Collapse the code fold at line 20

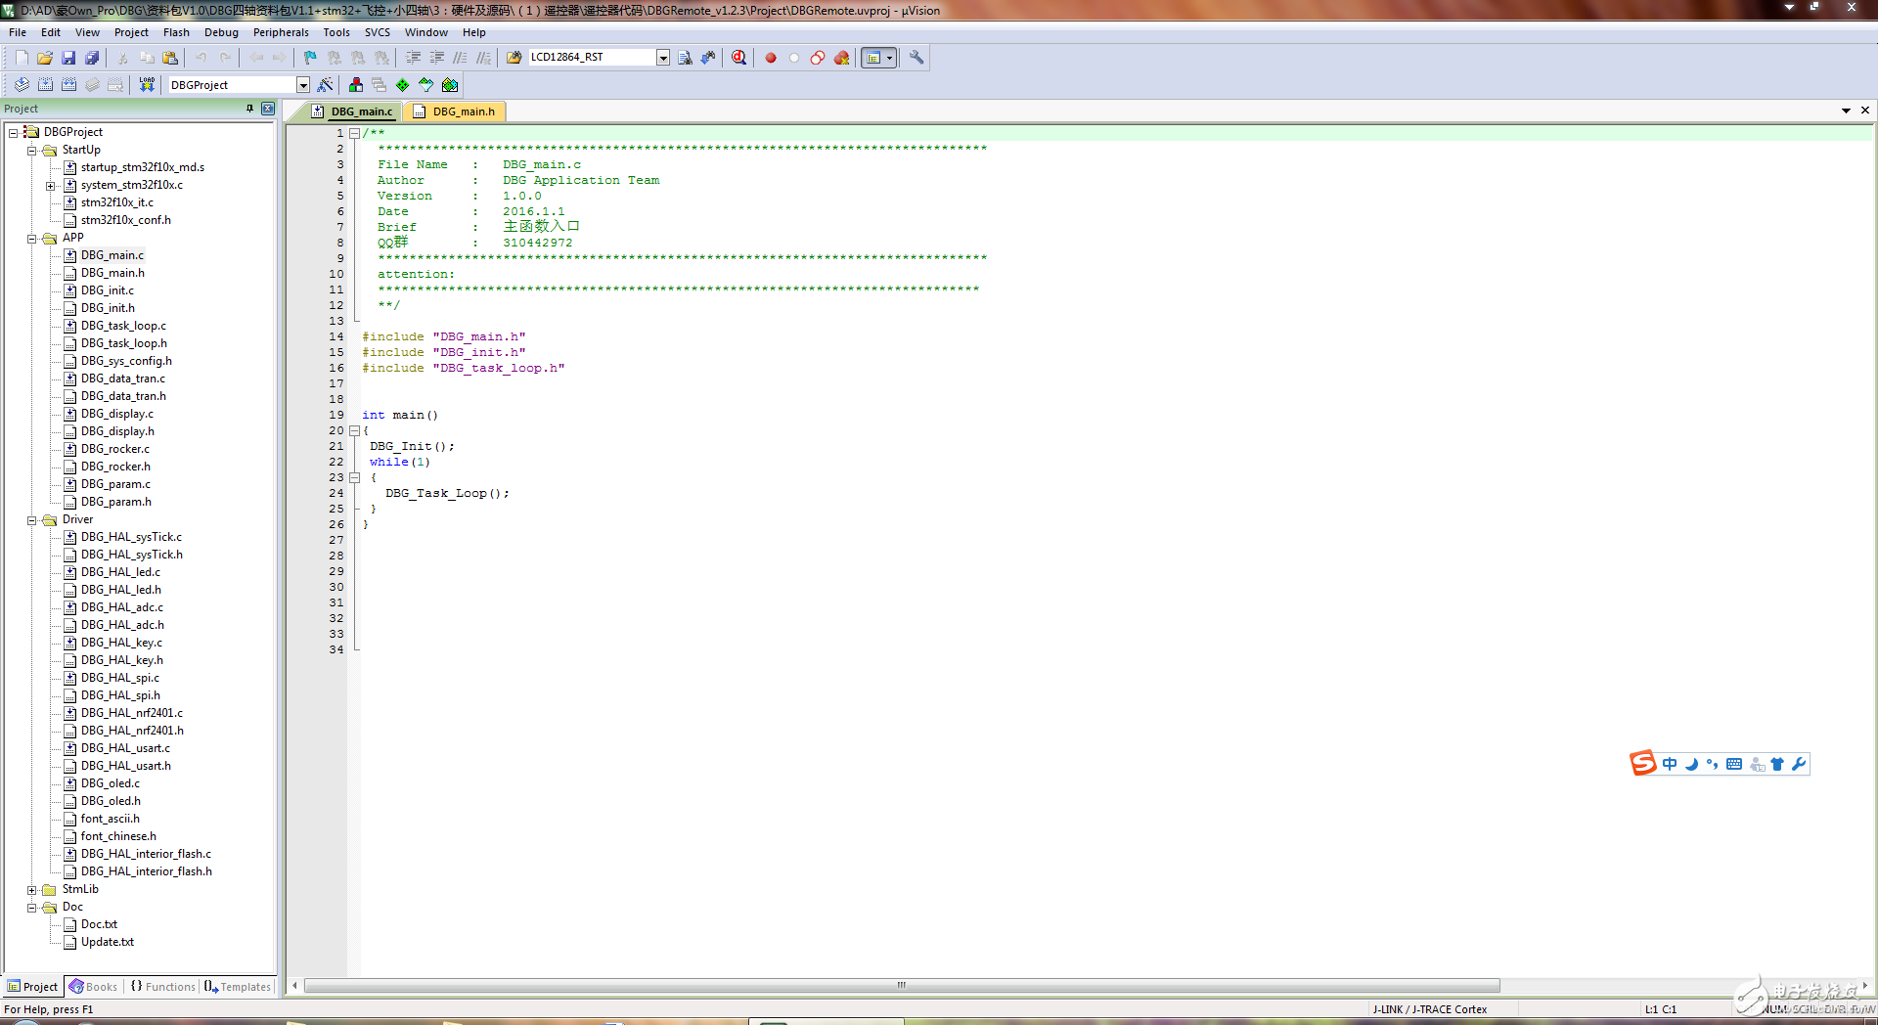click(354, 430)
